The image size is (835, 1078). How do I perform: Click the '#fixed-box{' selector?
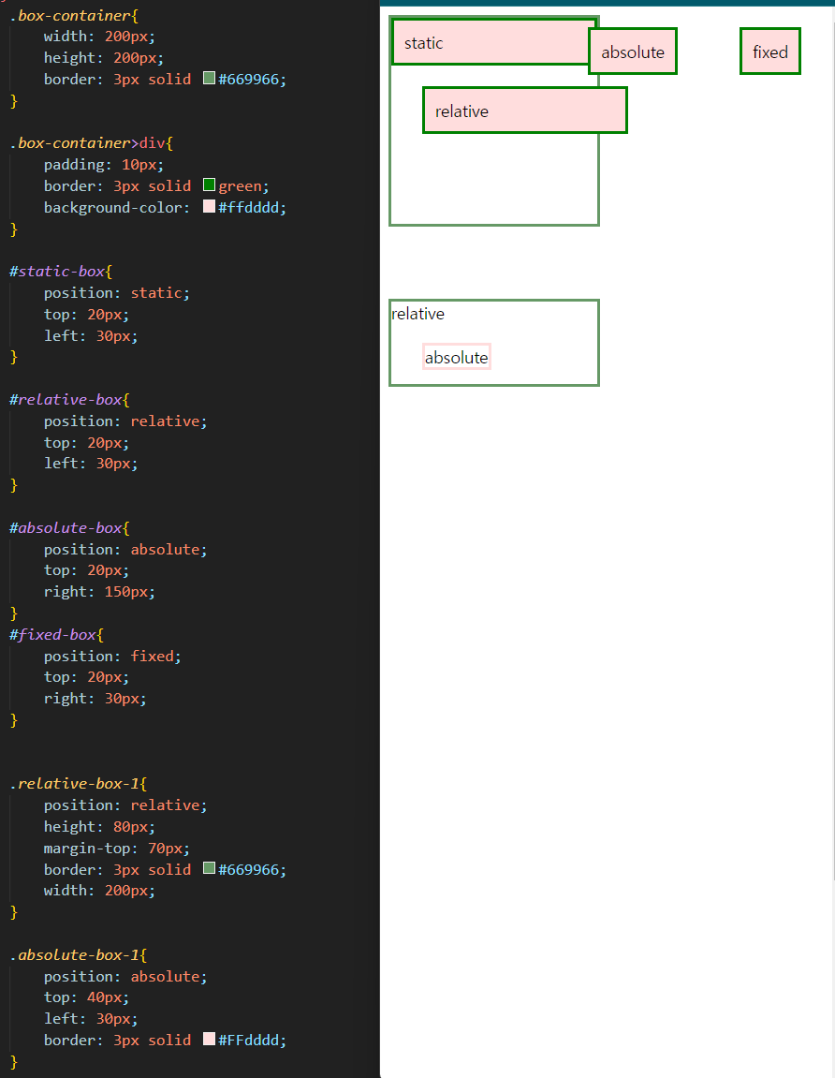pyautogui.click(x=56, y=635)
